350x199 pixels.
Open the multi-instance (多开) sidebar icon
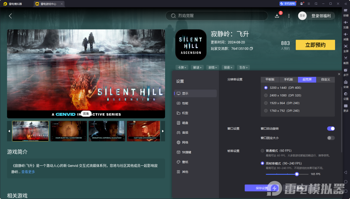click(x=346, y=70)
